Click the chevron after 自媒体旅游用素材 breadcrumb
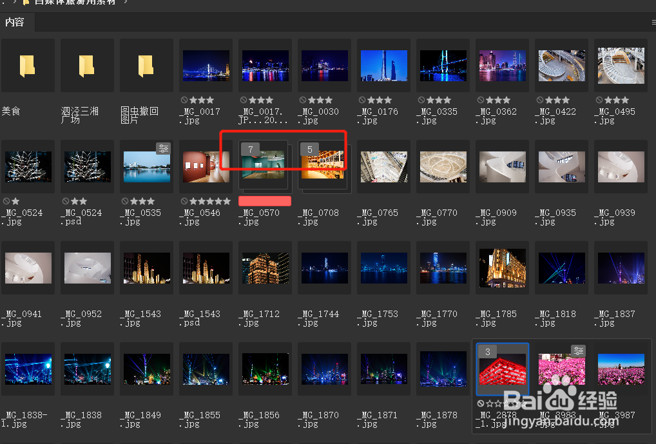 125,3
